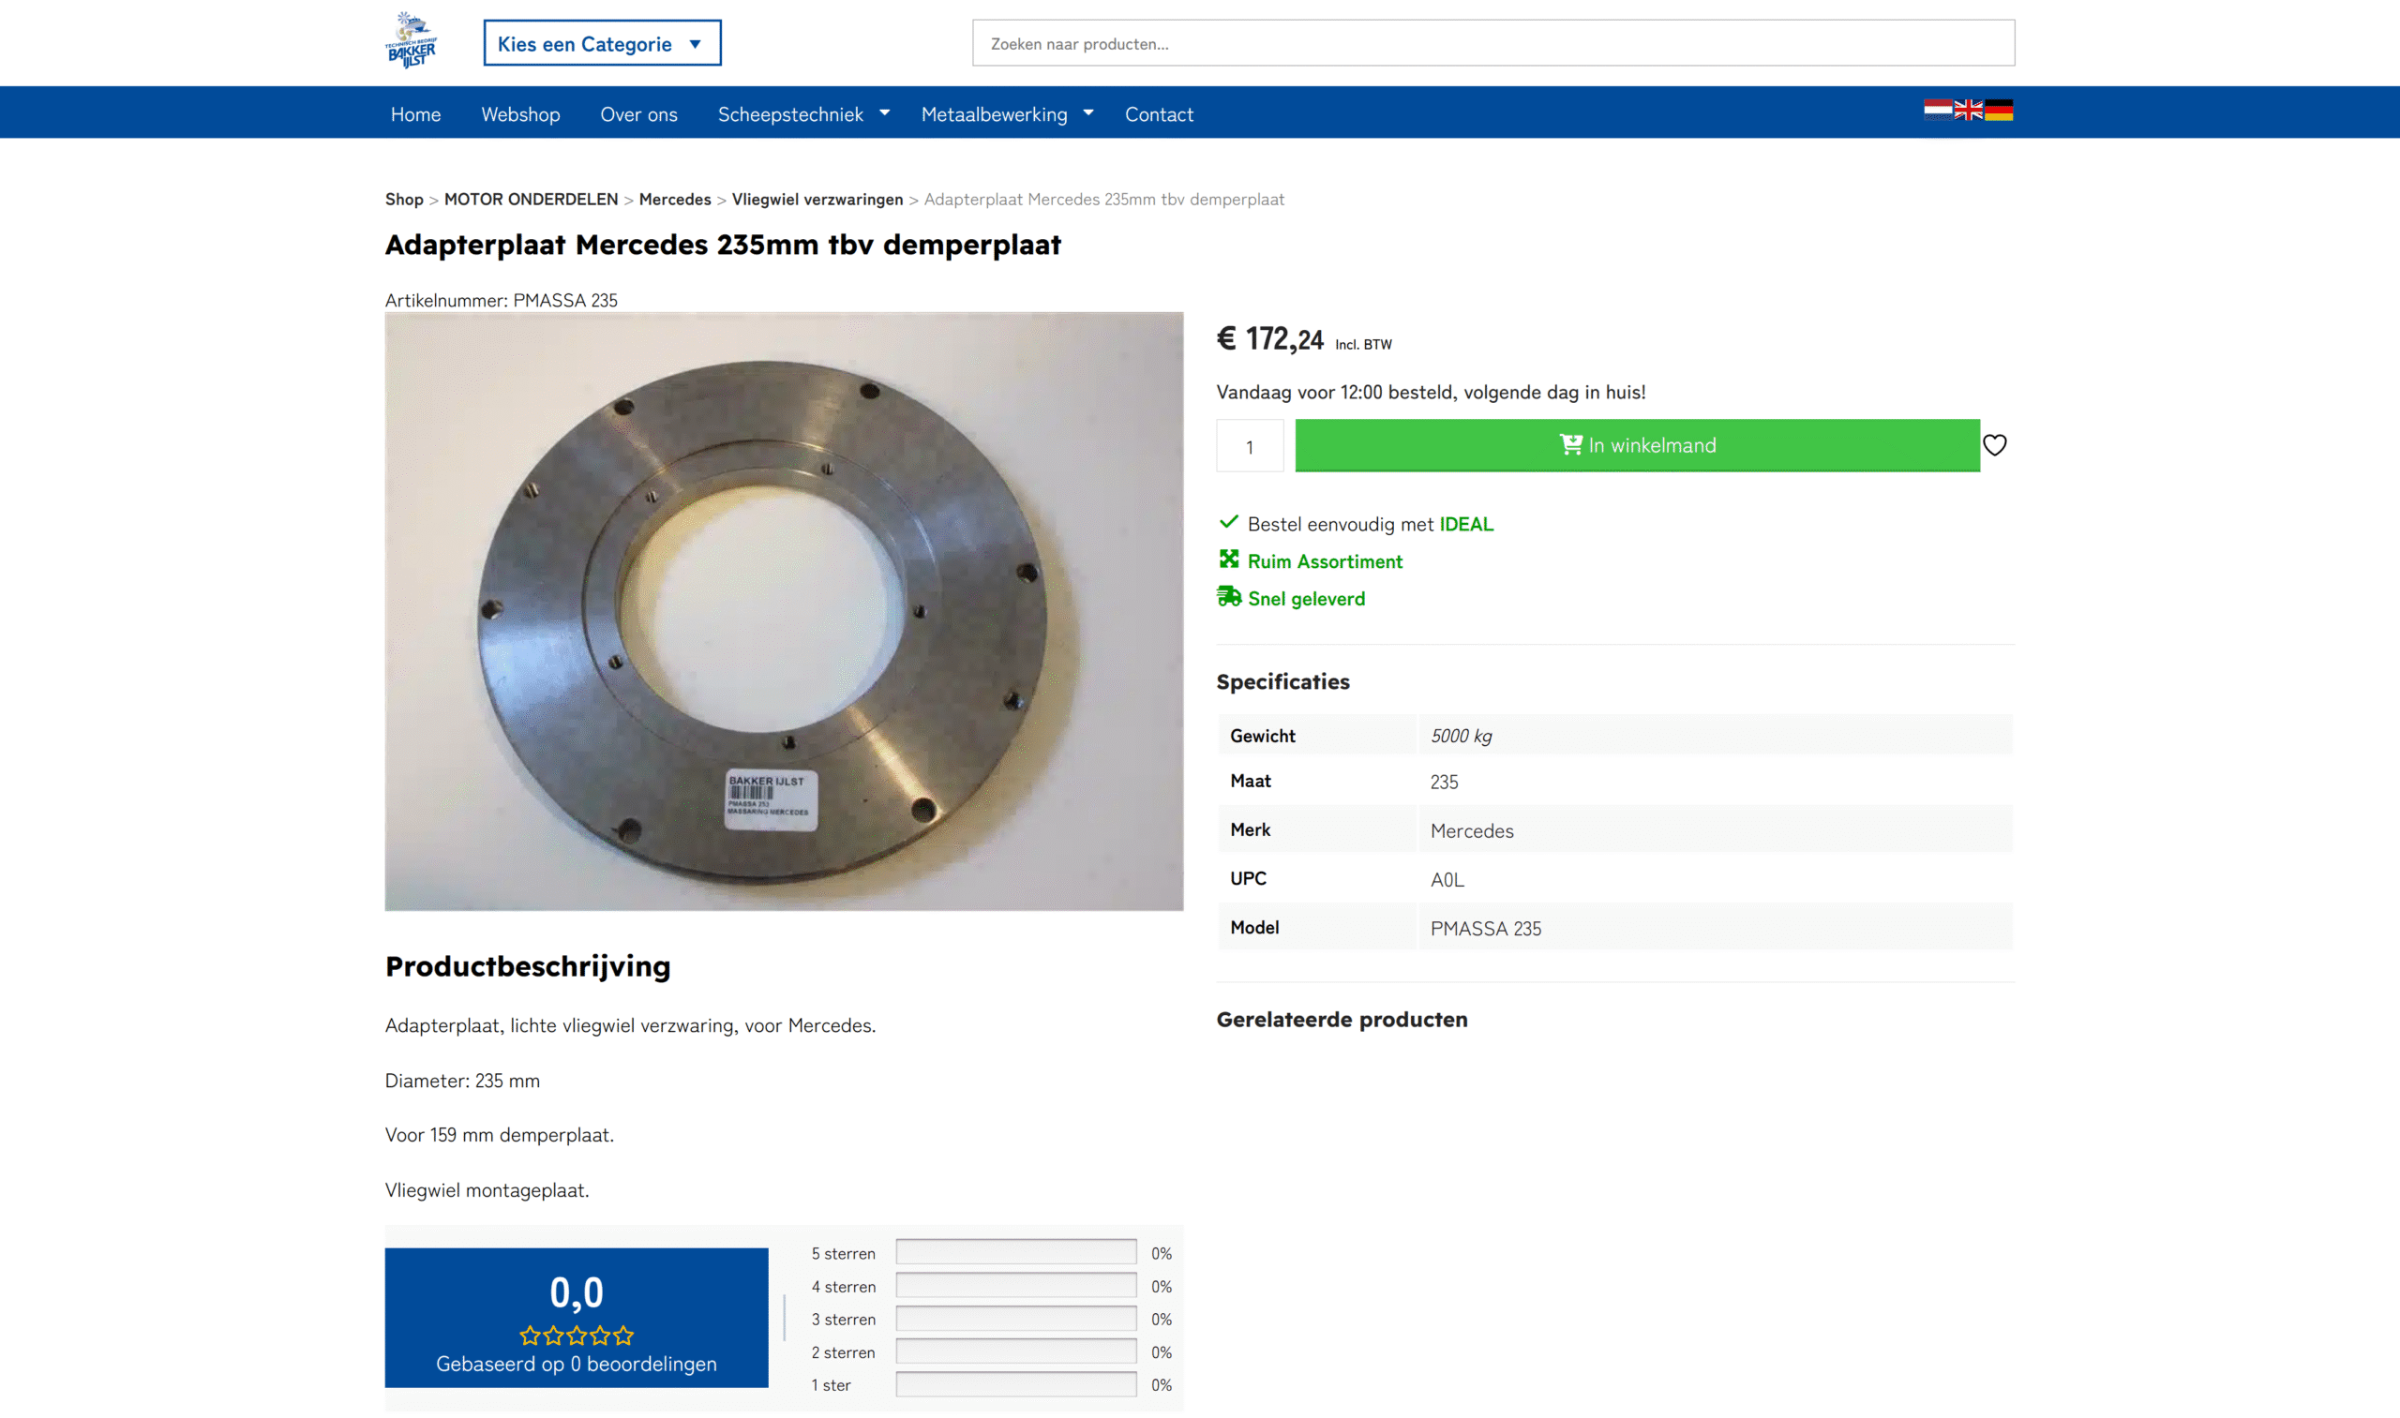Click the 5 sterren rating bar
The height and width of the screenshot is (1418, 2400).
1016,1252
